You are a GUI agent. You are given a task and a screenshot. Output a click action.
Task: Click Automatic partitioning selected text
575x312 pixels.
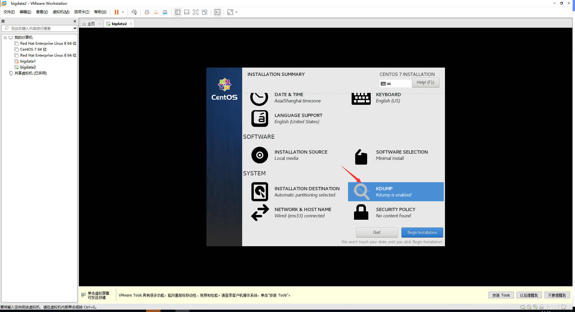pyautogui.click(x=305, y=195)
